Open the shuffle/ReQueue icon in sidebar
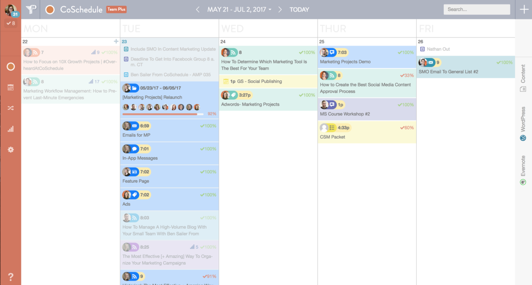 pyautogui.click(x=11, y=108)
